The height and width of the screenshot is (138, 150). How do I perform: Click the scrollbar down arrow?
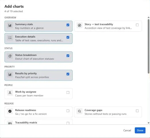[149, 123]
